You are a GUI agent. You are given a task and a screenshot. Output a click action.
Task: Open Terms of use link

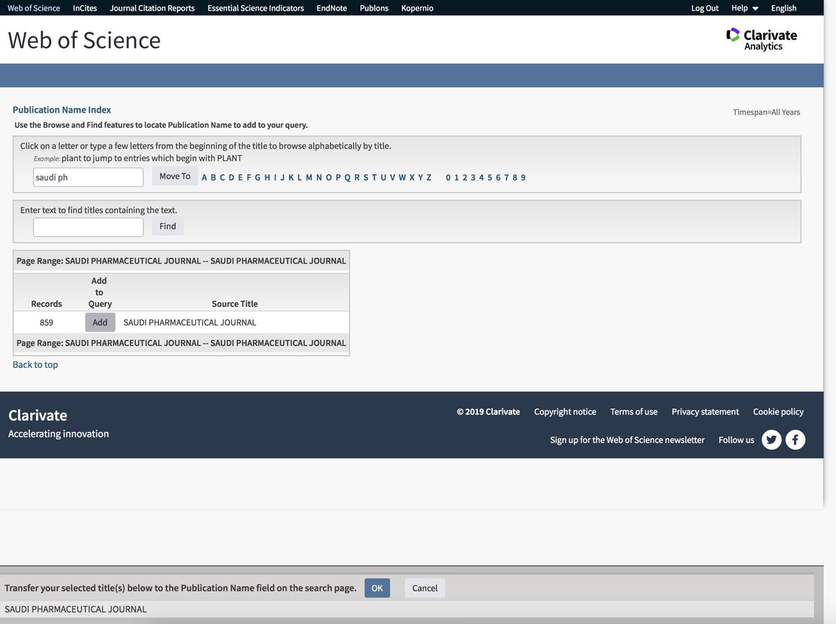(634, 412)
